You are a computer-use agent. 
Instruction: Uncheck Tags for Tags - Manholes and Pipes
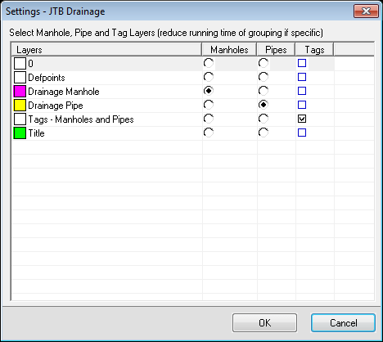click(302, 119)
